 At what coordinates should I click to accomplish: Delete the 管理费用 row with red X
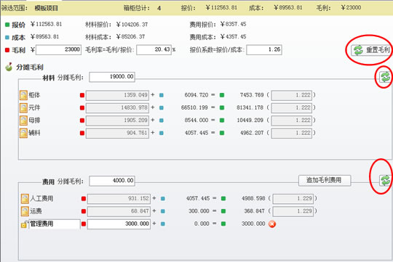[x=272, y=224]
